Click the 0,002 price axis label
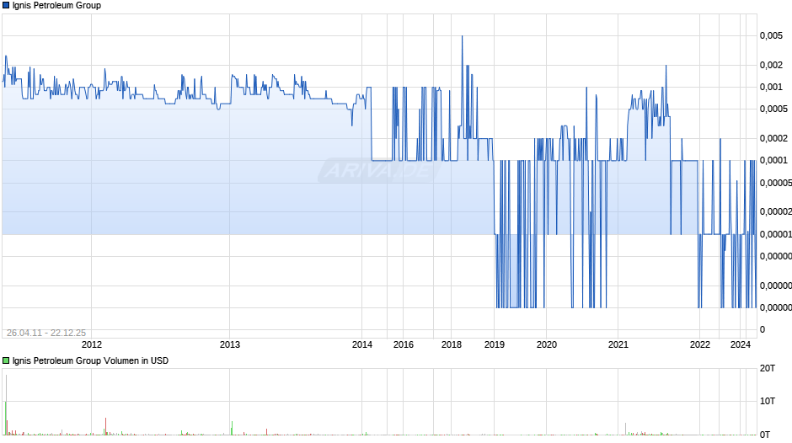 771,65
